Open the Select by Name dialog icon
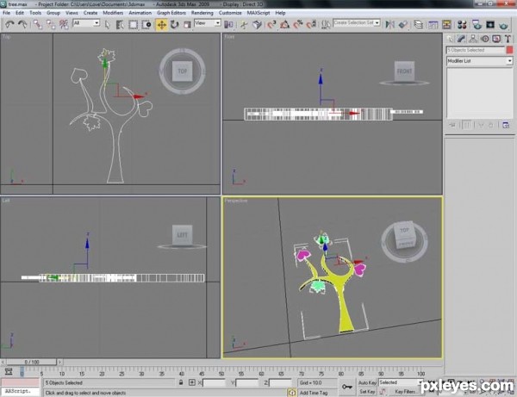The image size is (517, 397). click(120, 25)
